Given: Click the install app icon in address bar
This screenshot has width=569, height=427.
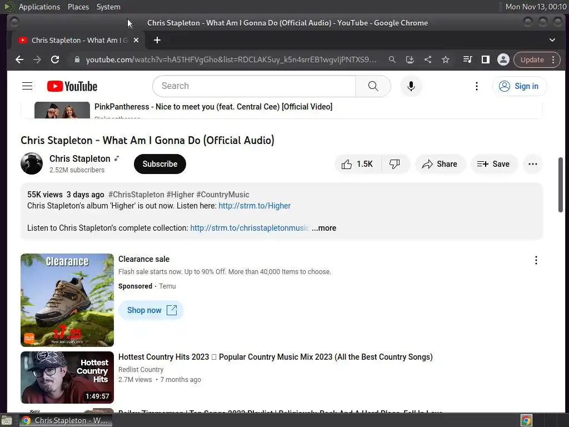Looking at the screenshot, I should [x=410, y=59].
